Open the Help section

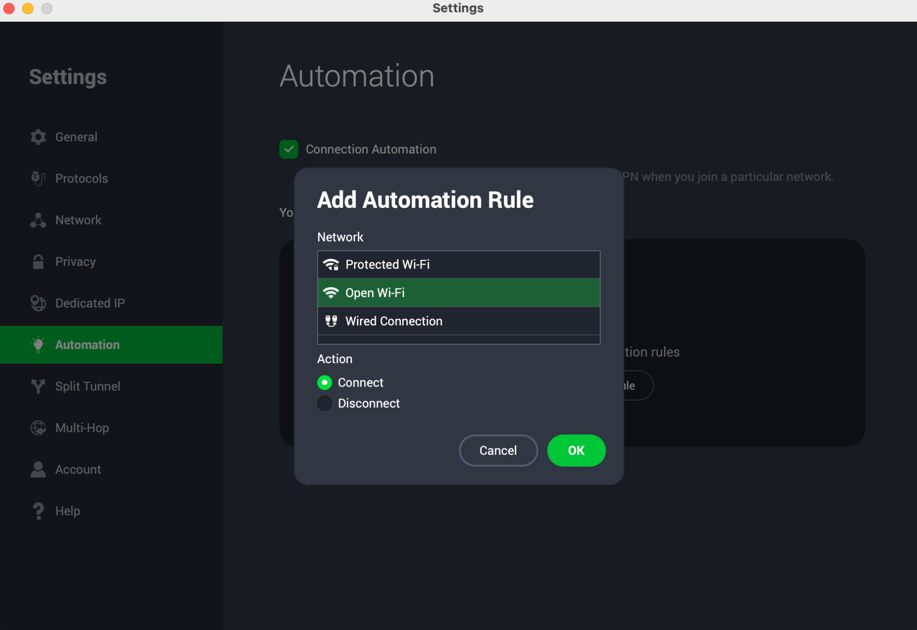111,511
